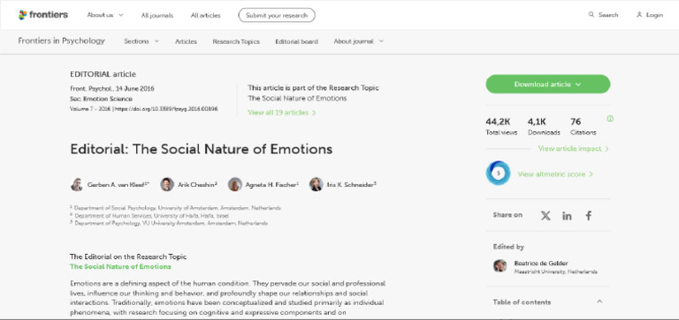This screenshot has height=320, width=679.
Task: Click the article title heading
Action: tap(202, 149)
